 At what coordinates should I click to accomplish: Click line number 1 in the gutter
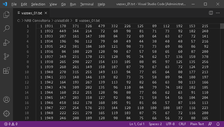pos(28,26)
